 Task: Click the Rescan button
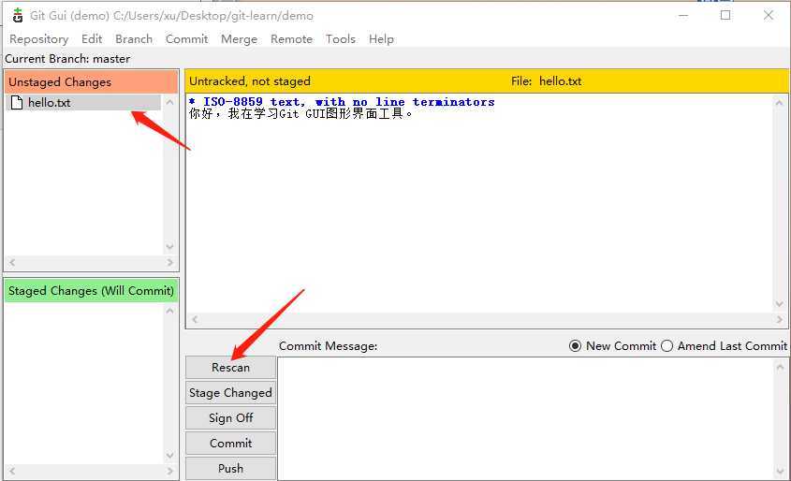230,368
